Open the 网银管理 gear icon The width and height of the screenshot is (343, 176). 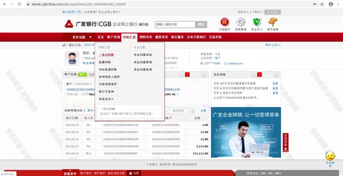(x=241, y=22)
